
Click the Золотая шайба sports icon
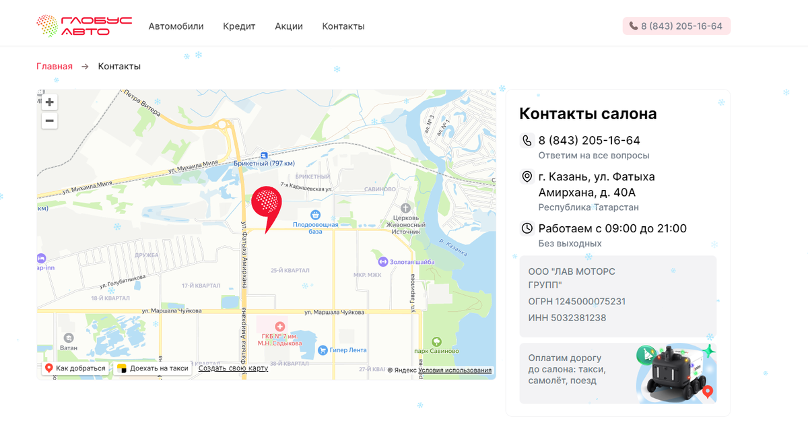click(x=382, y=261)
